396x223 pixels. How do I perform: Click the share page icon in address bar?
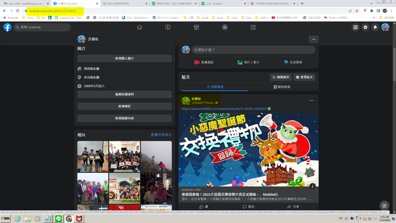(350, 11)
